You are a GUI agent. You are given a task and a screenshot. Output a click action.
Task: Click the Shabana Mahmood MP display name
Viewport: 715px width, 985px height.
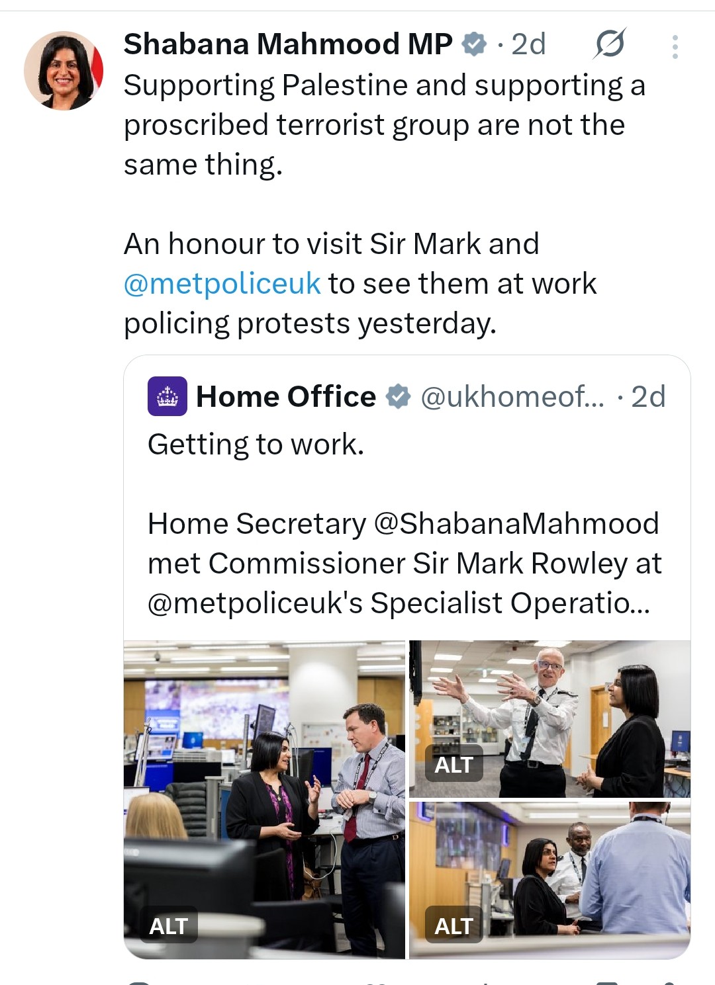pos(288,44)
